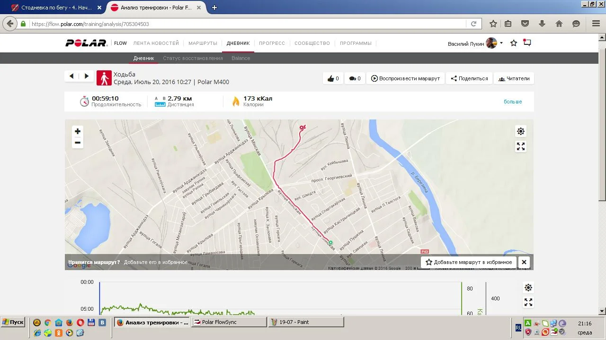The height and width of the screenshot is (340, 606).
Task: Open the Читатели button
Action: (514, 78)
